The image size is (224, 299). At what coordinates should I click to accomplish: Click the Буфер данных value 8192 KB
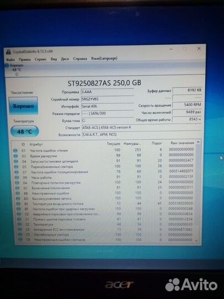pos(187,90)
